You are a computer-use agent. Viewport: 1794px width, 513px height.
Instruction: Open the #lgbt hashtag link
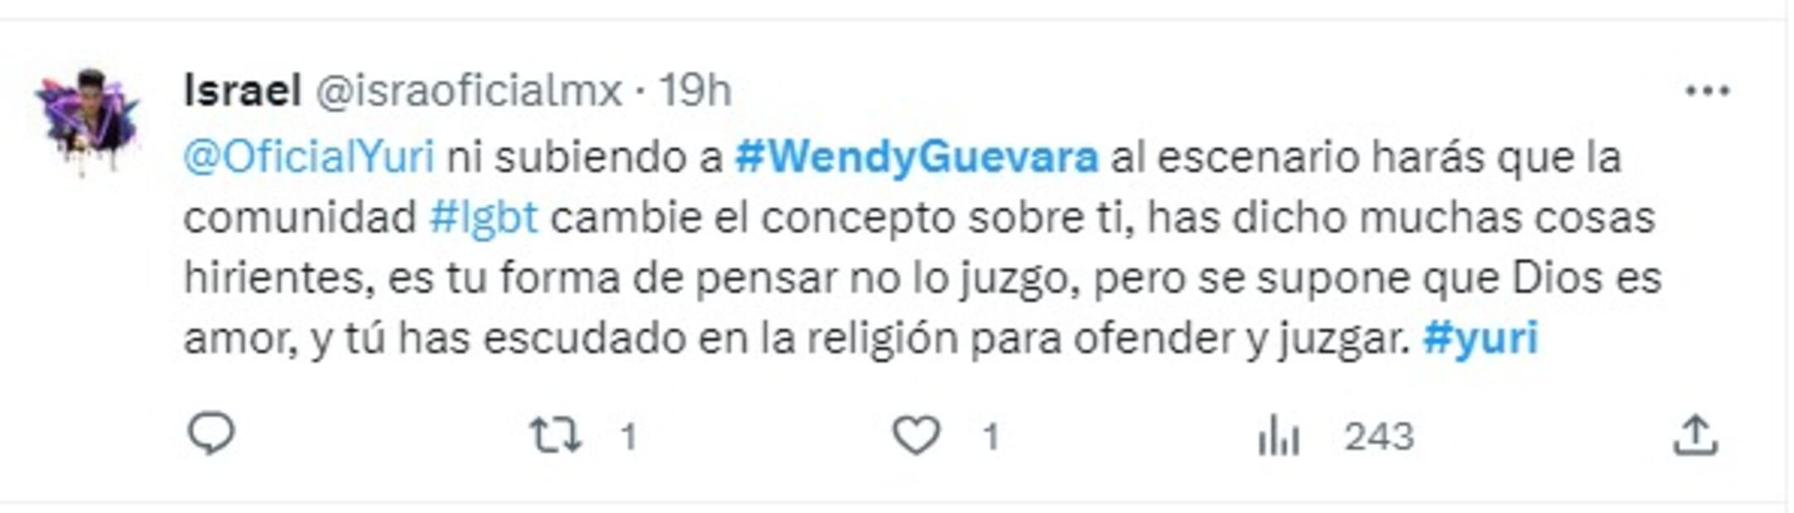pos(484,218)
